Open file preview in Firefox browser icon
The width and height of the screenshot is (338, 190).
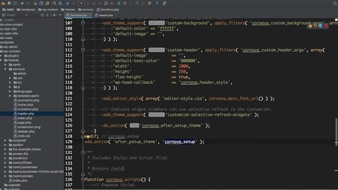coord(315,26)
